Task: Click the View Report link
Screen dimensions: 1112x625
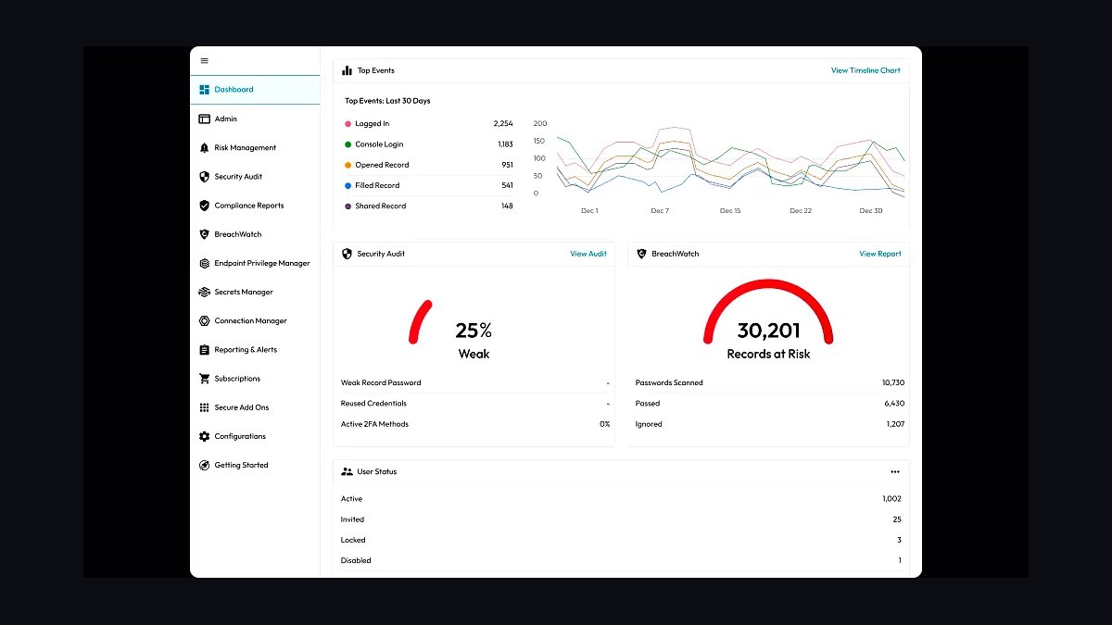Action: [880, 254]
